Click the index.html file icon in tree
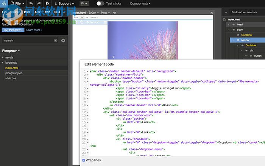Image resolution: width=265 pixels, height=166 pixels. point(224,19)
